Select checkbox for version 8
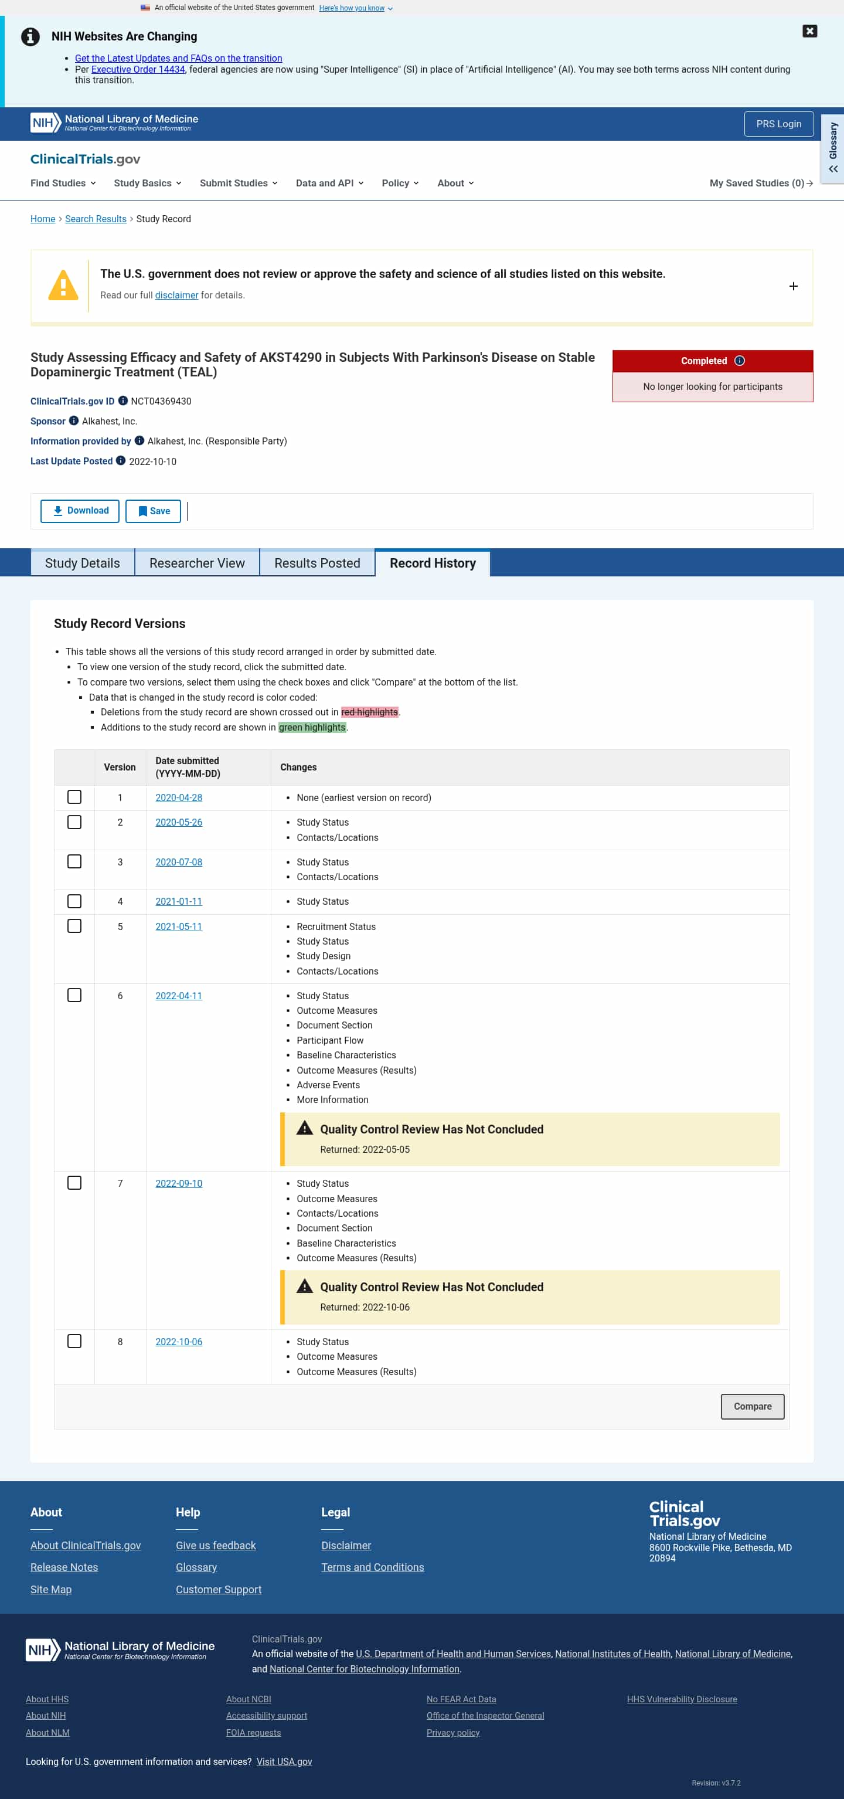This screenshot has height=1799, width=844. pos(74,1341)
